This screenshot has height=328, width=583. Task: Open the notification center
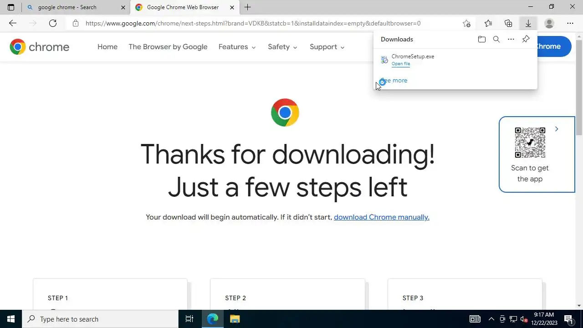[568, 319]
